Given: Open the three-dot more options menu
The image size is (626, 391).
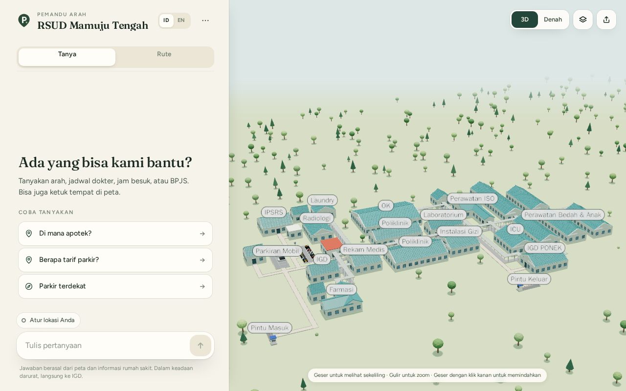Looking at the screenshot, I should pos(205,21).
